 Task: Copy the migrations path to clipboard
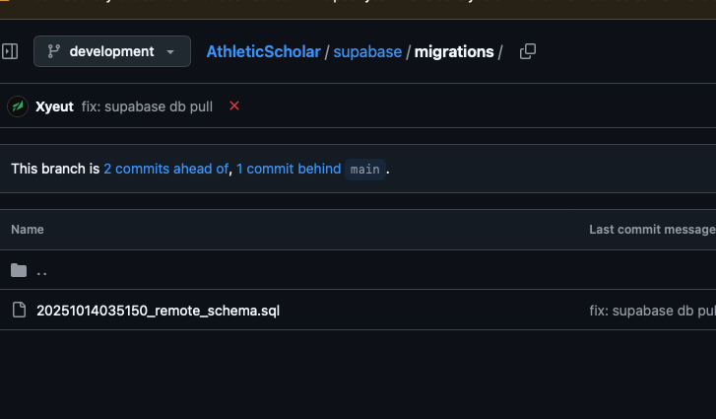[x=527, y=51]
